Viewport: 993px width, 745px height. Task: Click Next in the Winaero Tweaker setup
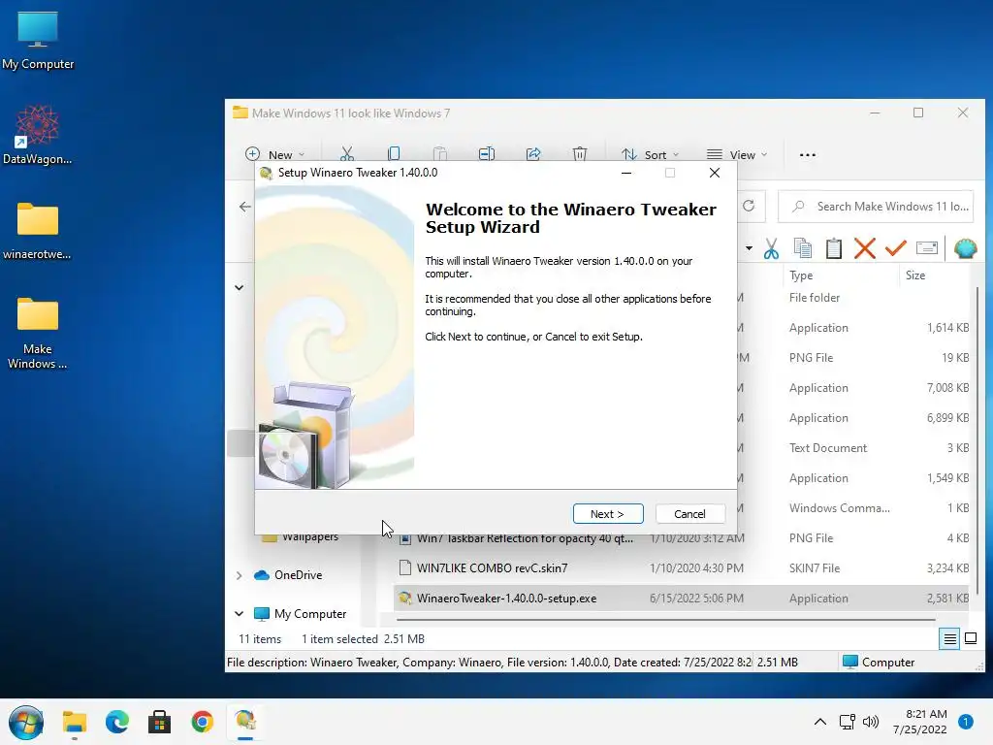(607, 514)
